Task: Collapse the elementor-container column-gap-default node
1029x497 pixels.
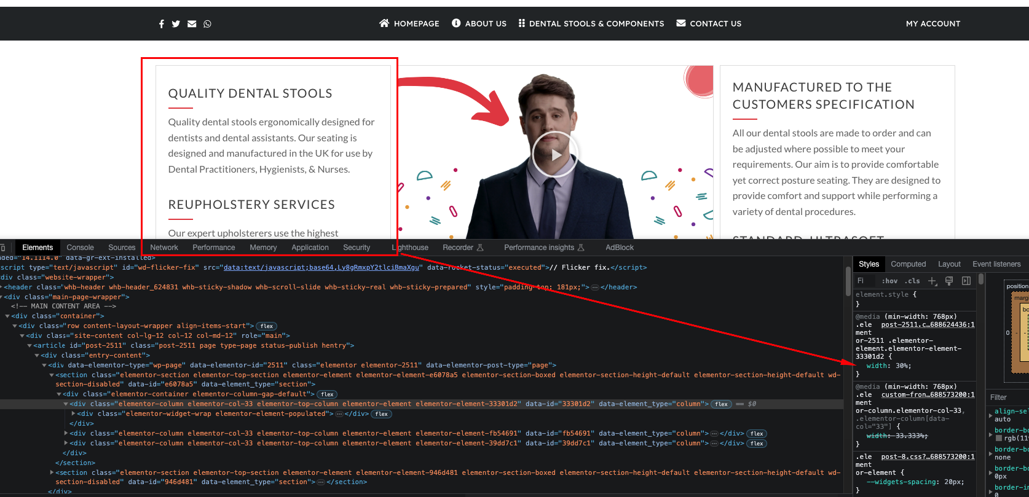Action: [x=59, y=394]
